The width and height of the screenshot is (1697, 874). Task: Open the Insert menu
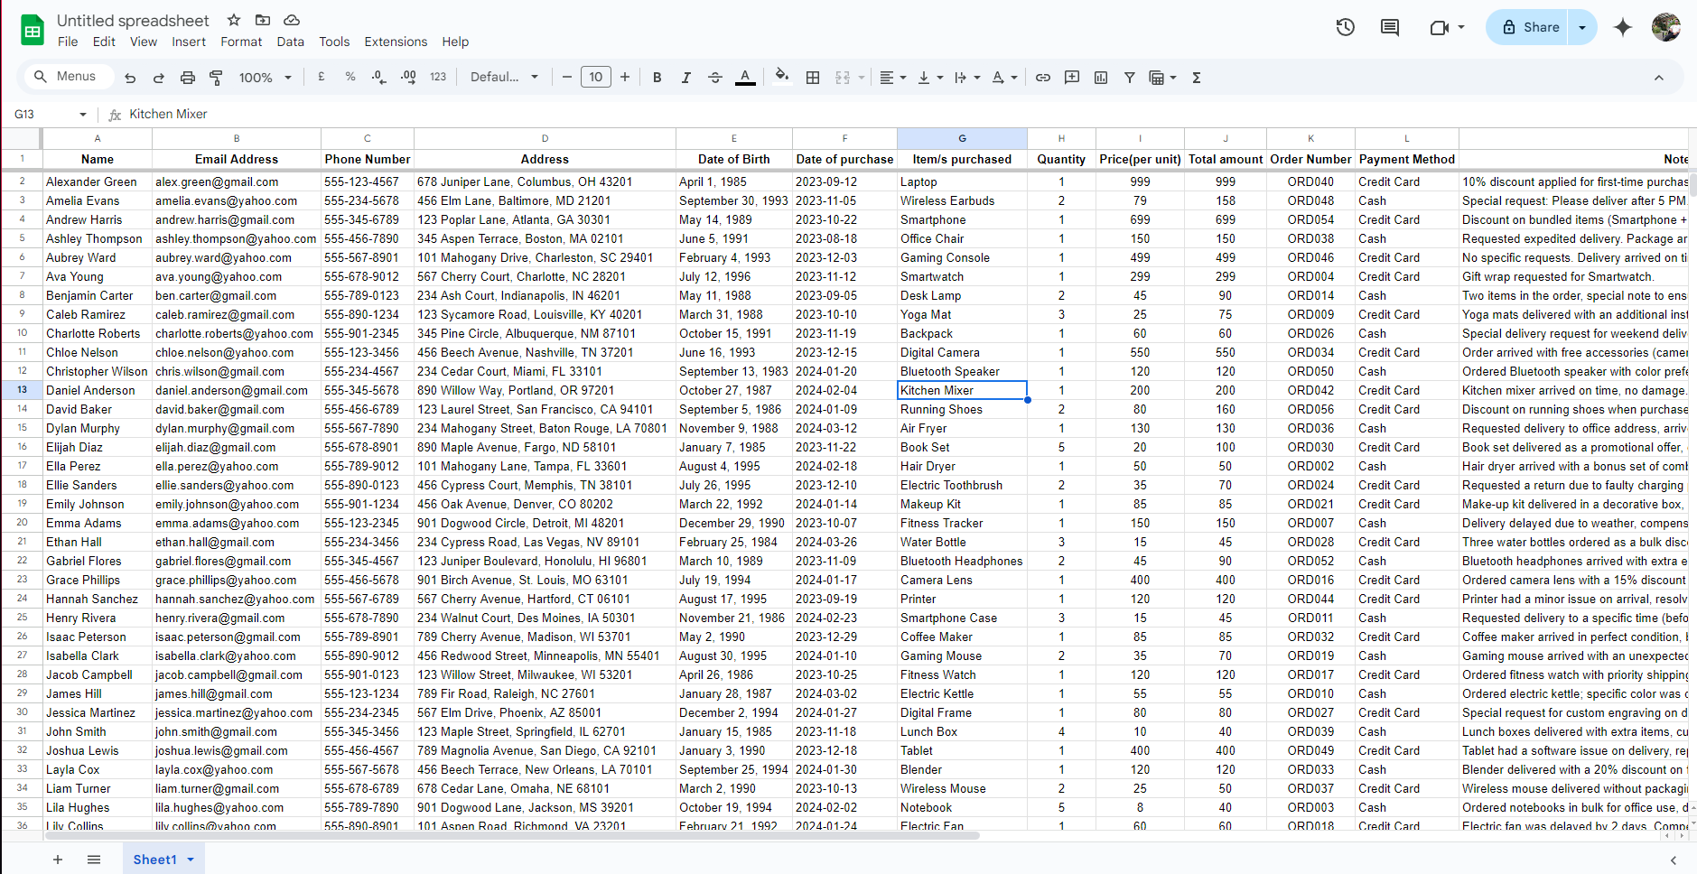point(189,42)
